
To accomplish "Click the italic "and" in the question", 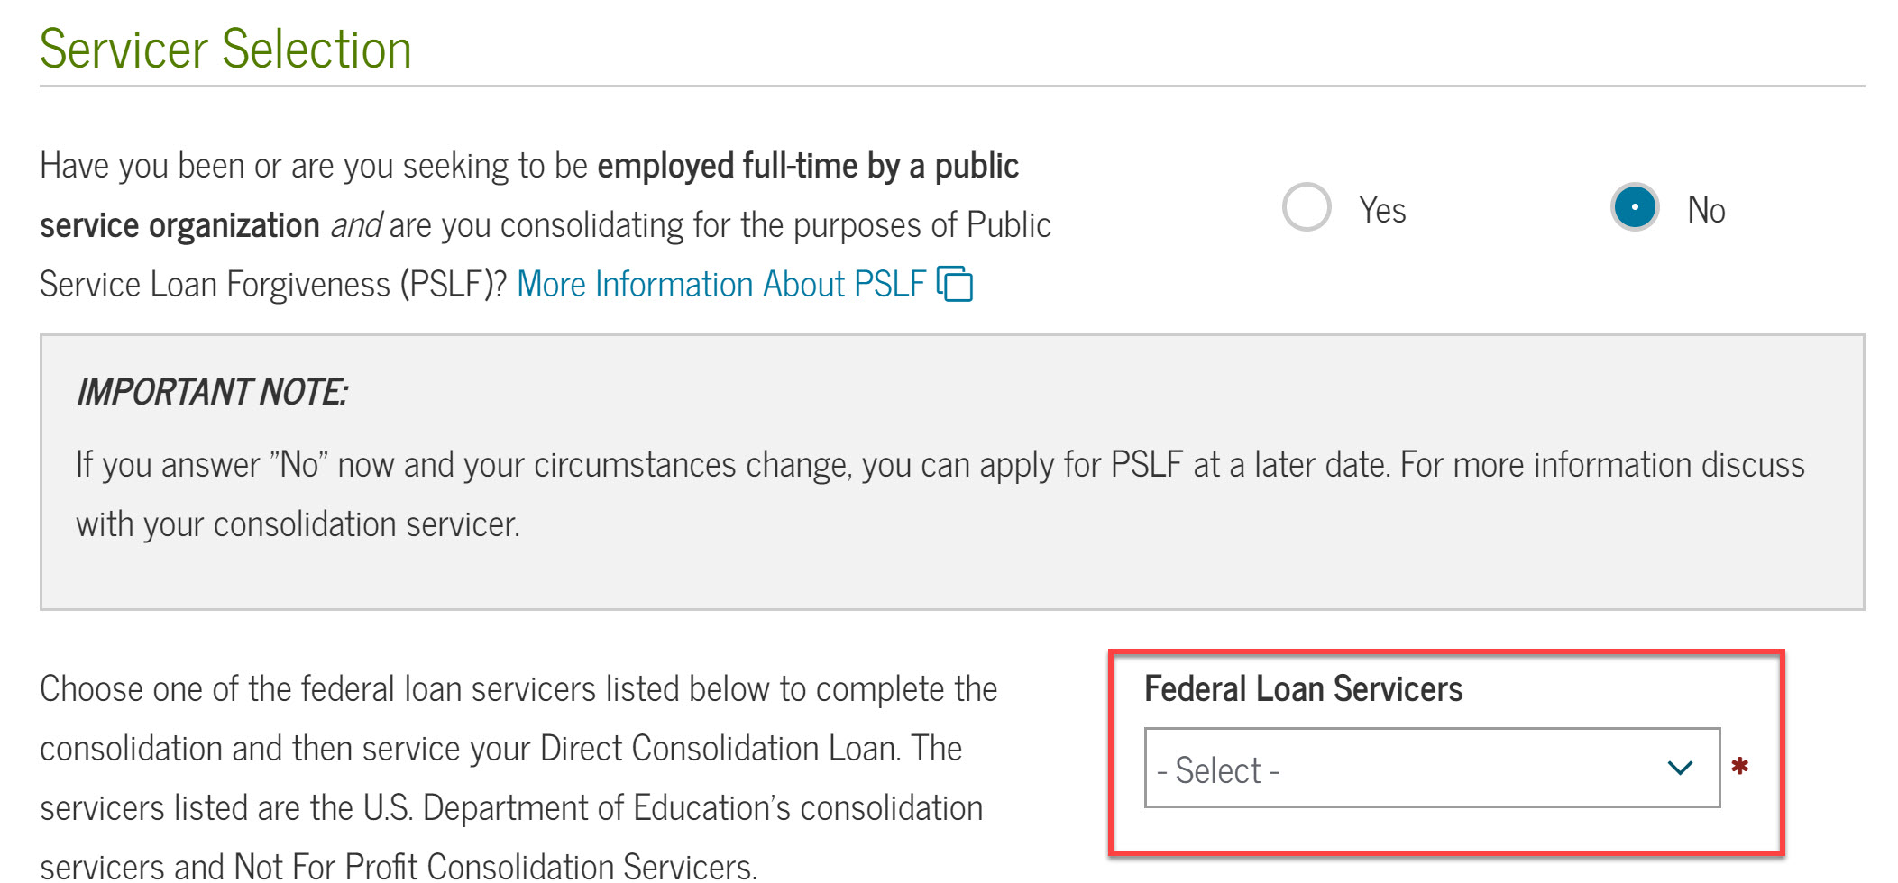I will coord(356,225).
